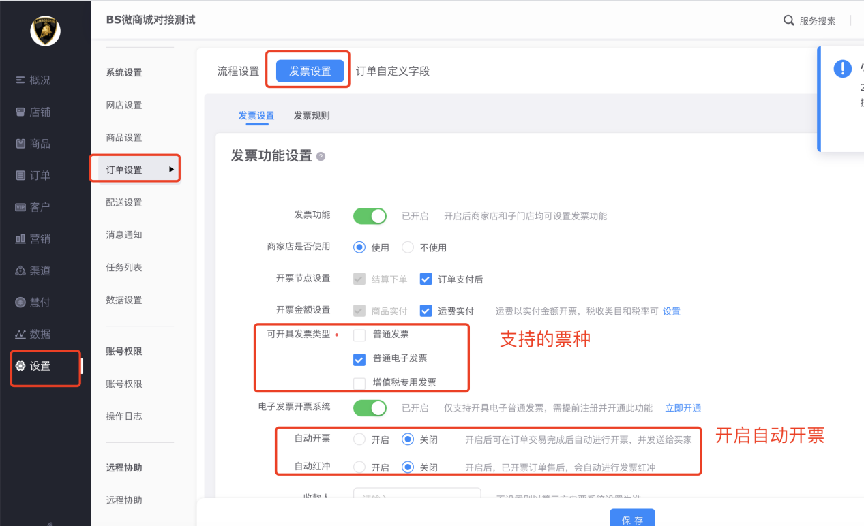The height and width of the screenshot is (526, 864).
Task: Toggle the 发票功能 switch
Action: coord(370,216)
